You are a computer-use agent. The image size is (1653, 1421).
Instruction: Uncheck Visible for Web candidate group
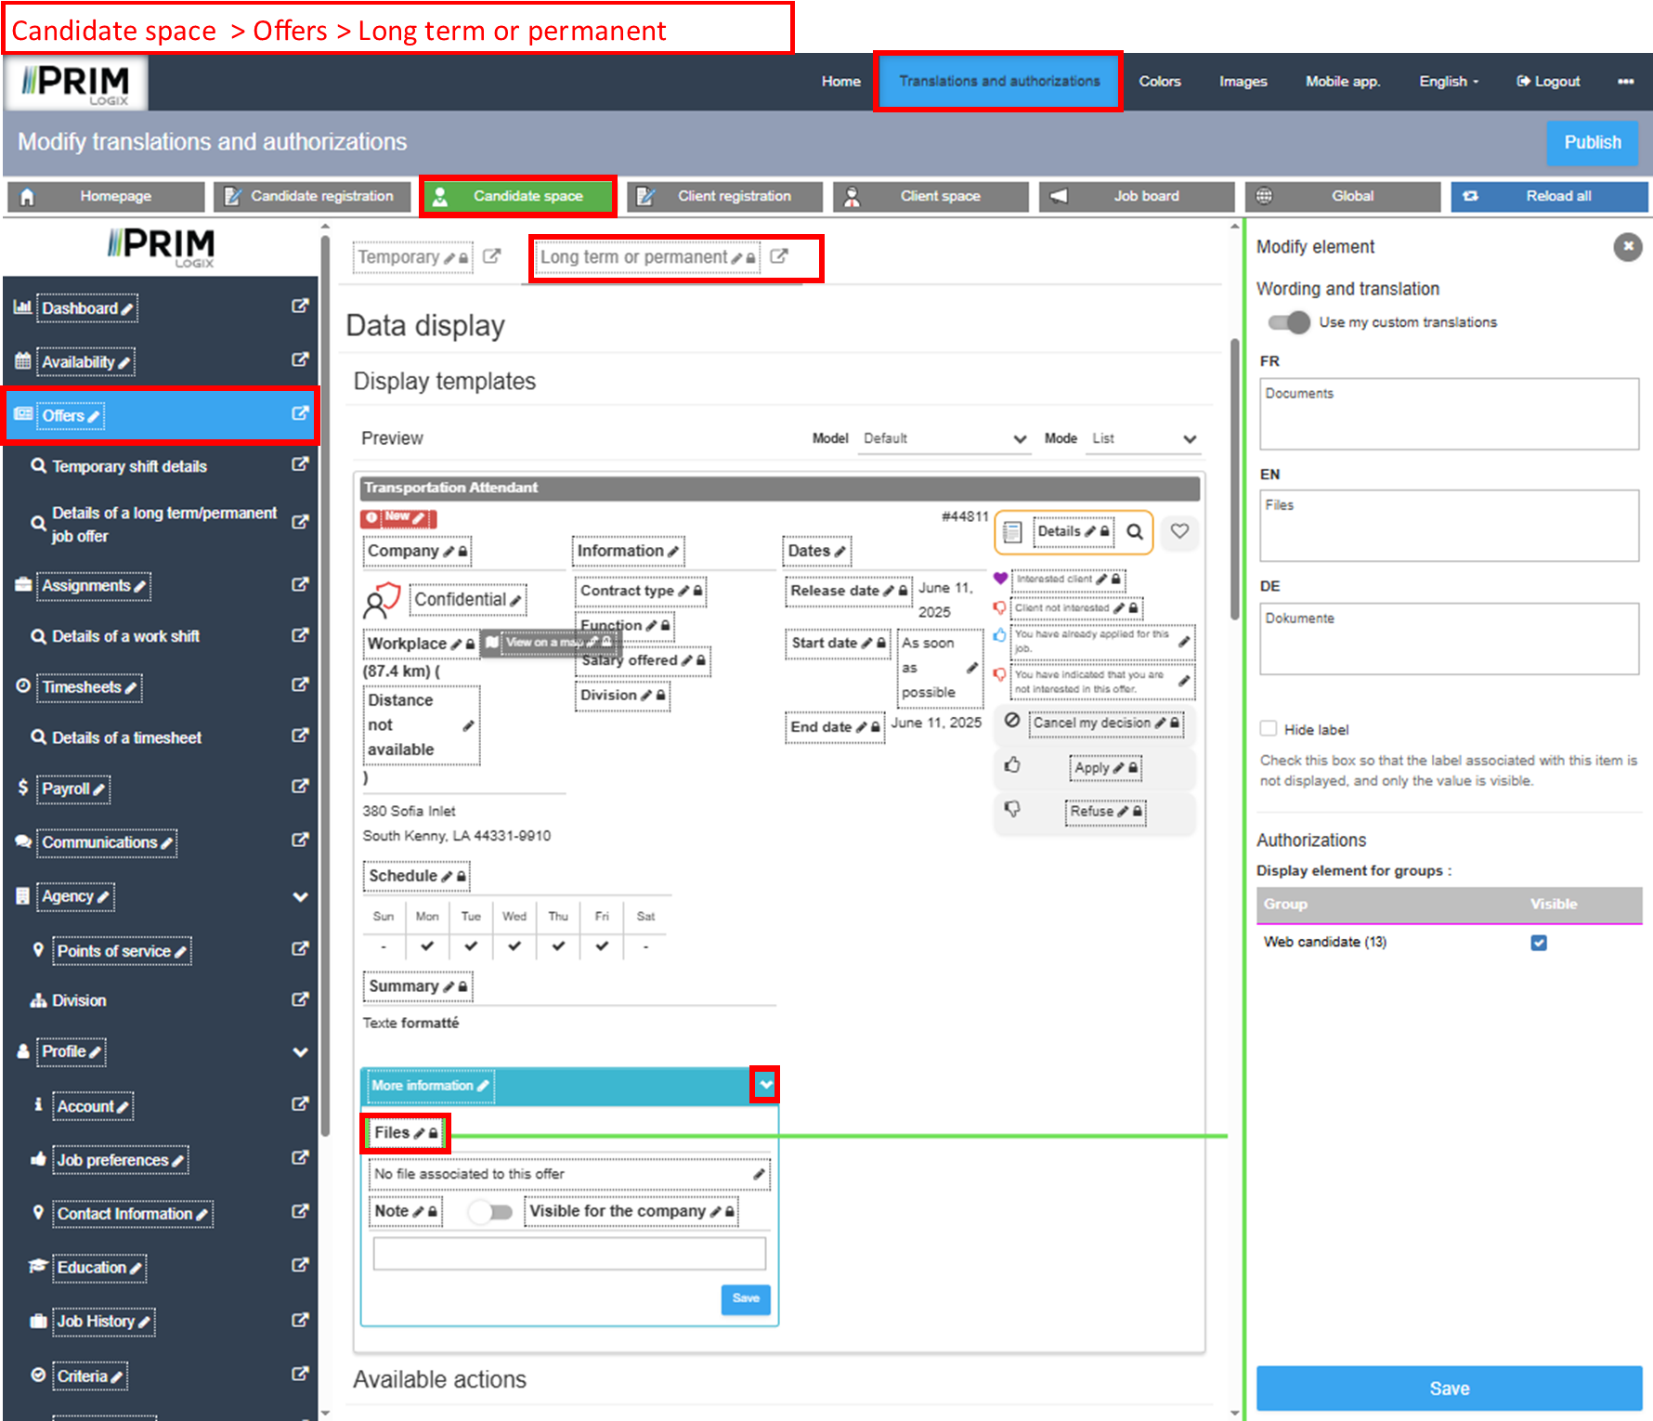pyautogui.click(x=1539, y=943)
